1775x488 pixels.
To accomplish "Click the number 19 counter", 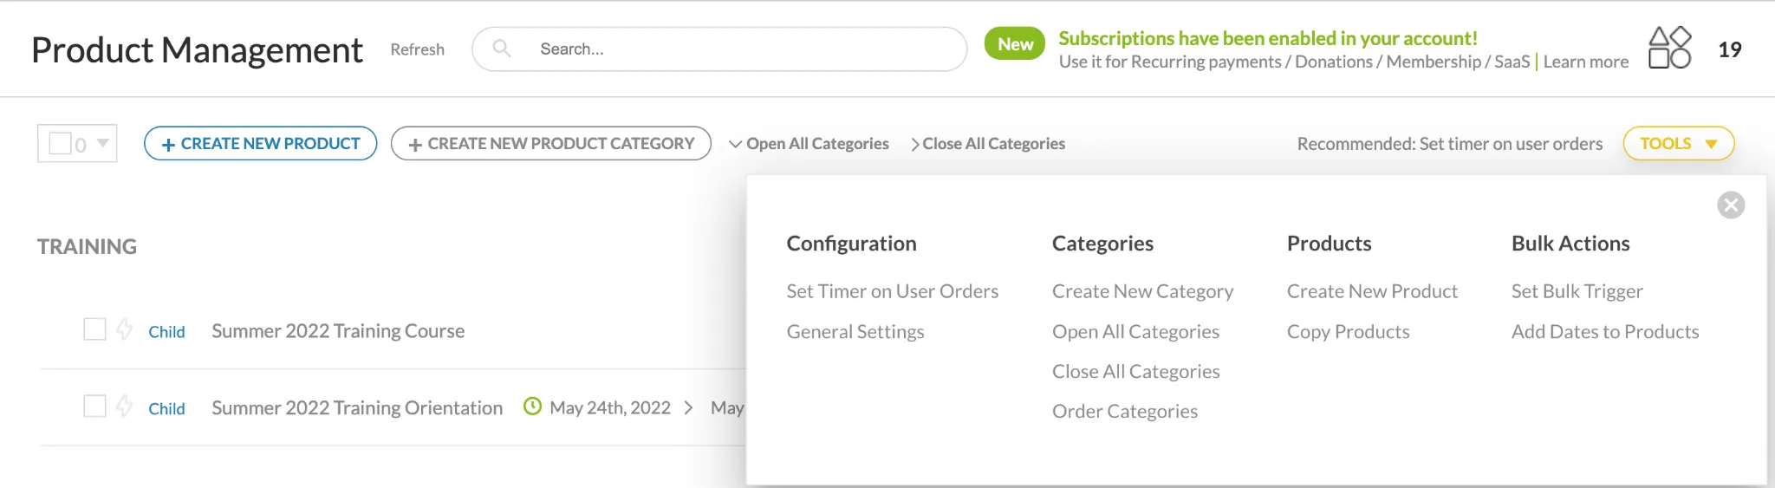I will 1730,49.
